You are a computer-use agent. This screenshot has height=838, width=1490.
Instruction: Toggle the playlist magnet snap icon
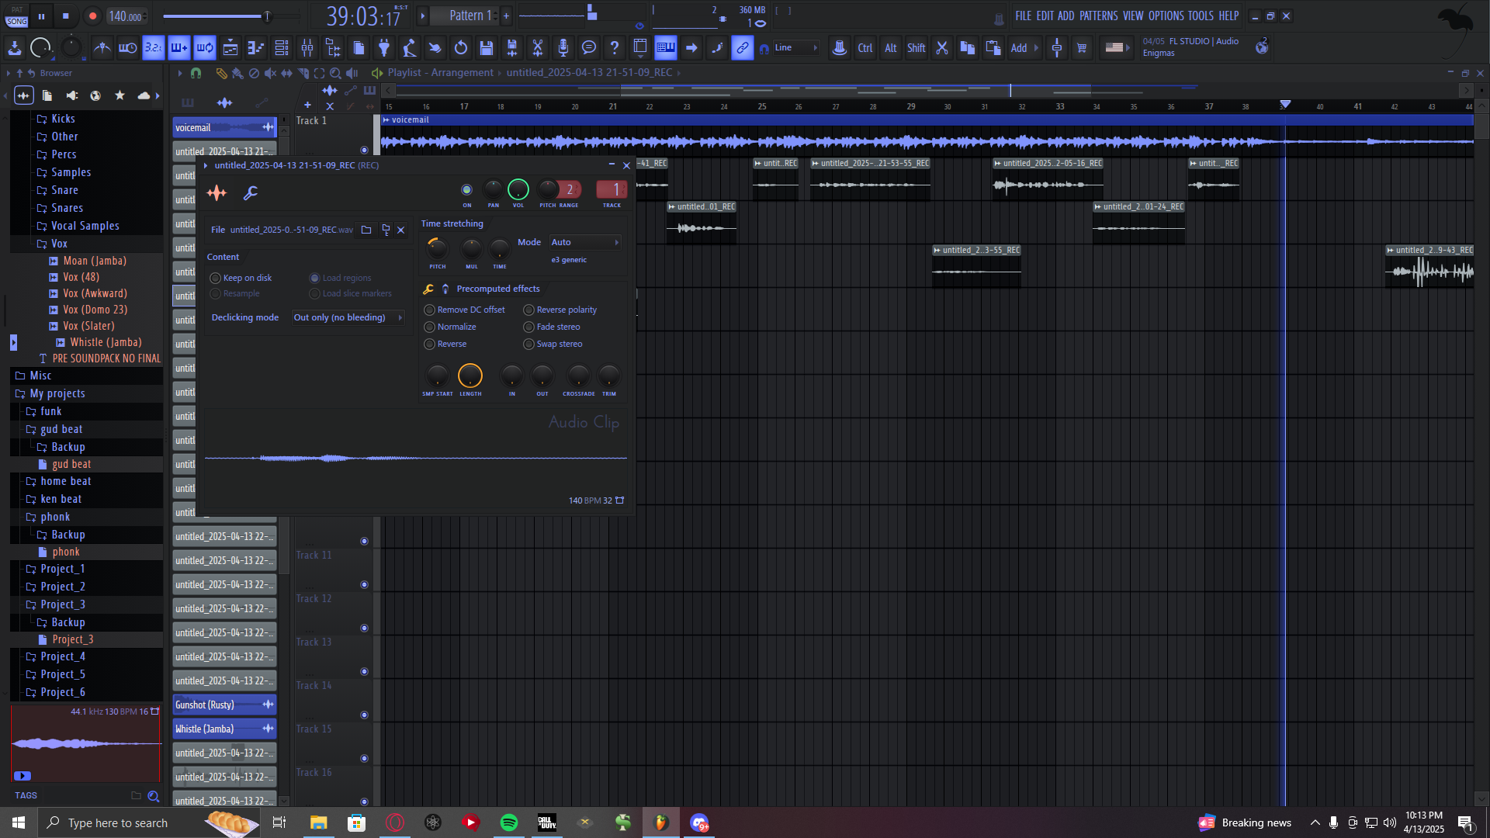click(196, 73)
